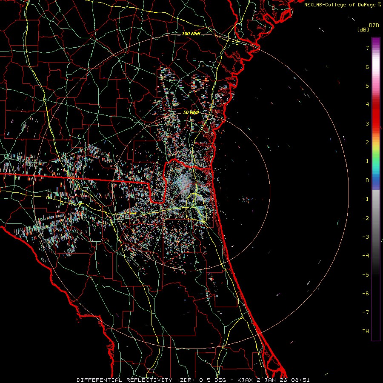
Task: Pick the red band of the ZDR color bar
Action: 376,118
